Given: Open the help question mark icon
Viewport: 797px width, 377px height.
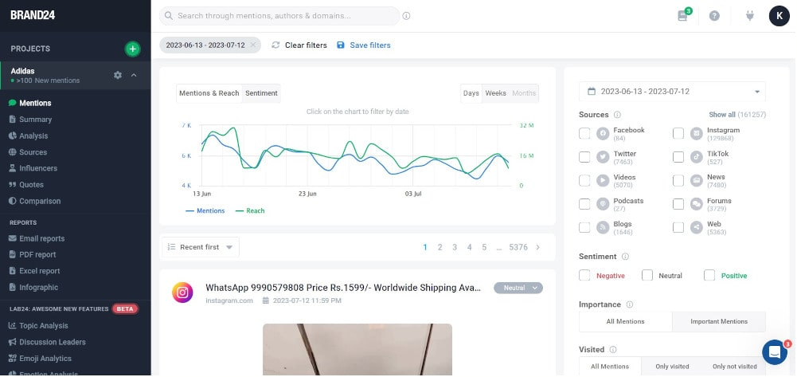Looking at the screenshot, I should 714,16.
